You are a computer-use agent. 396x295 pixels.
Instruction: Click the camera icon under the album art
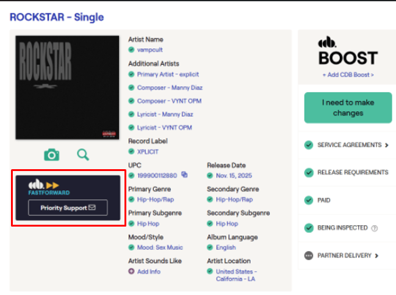52,155
